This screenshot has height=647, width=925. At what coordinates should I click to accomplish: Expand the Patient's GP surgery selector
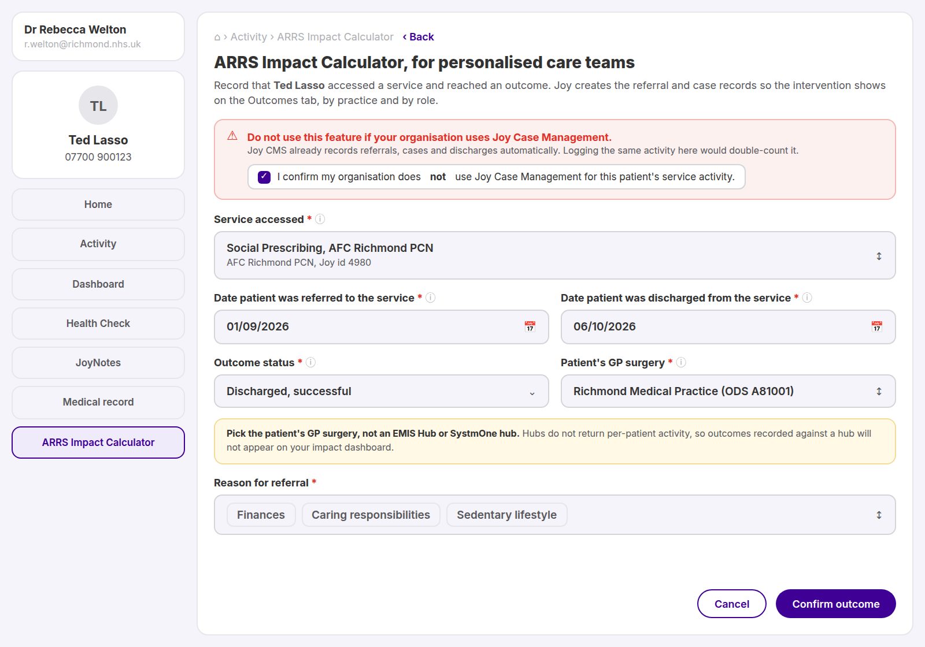[x=728, y=391]
